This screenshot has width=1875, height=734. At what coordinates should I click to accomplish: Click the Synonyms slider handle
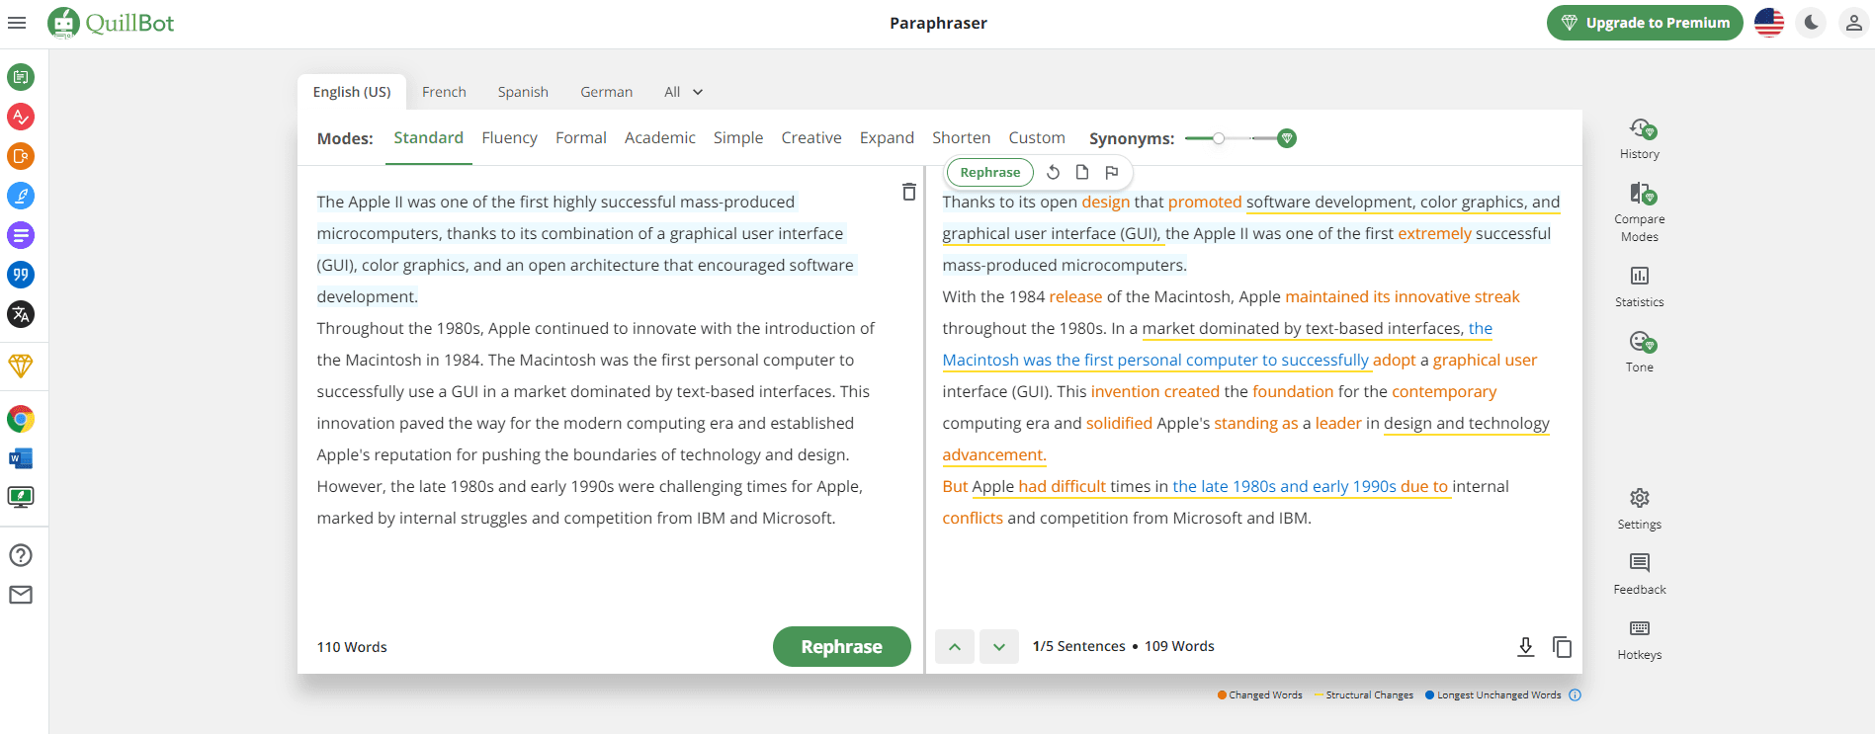point(1219,138)
